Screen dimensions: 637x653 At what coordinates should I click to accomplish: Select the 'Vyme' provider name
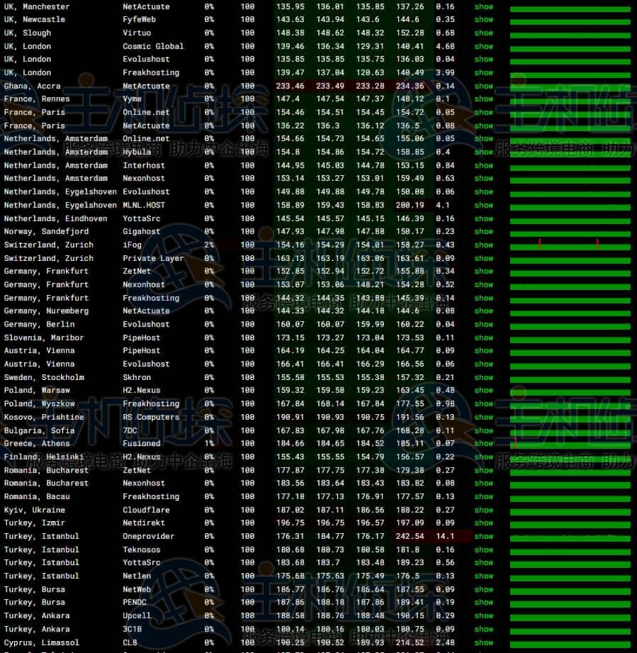click(x=132, y=99)
